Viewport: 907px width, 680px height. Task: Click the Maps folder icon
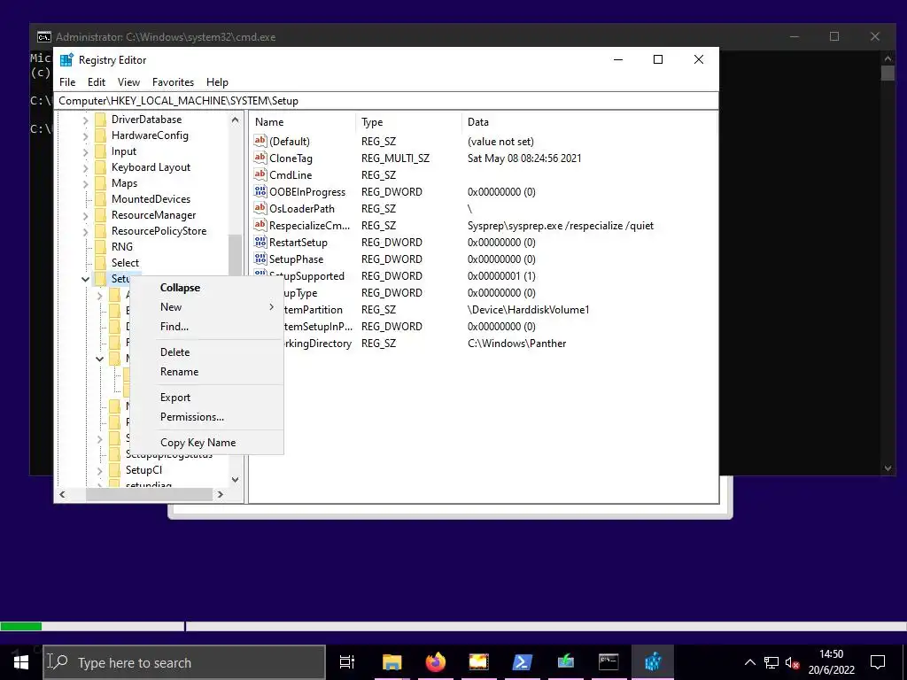(101, 183)
